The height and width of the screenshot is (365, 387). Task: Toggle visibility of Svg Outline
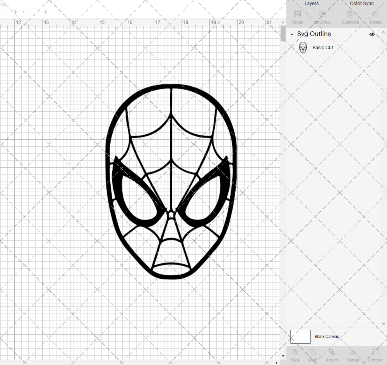click(372, 34)
